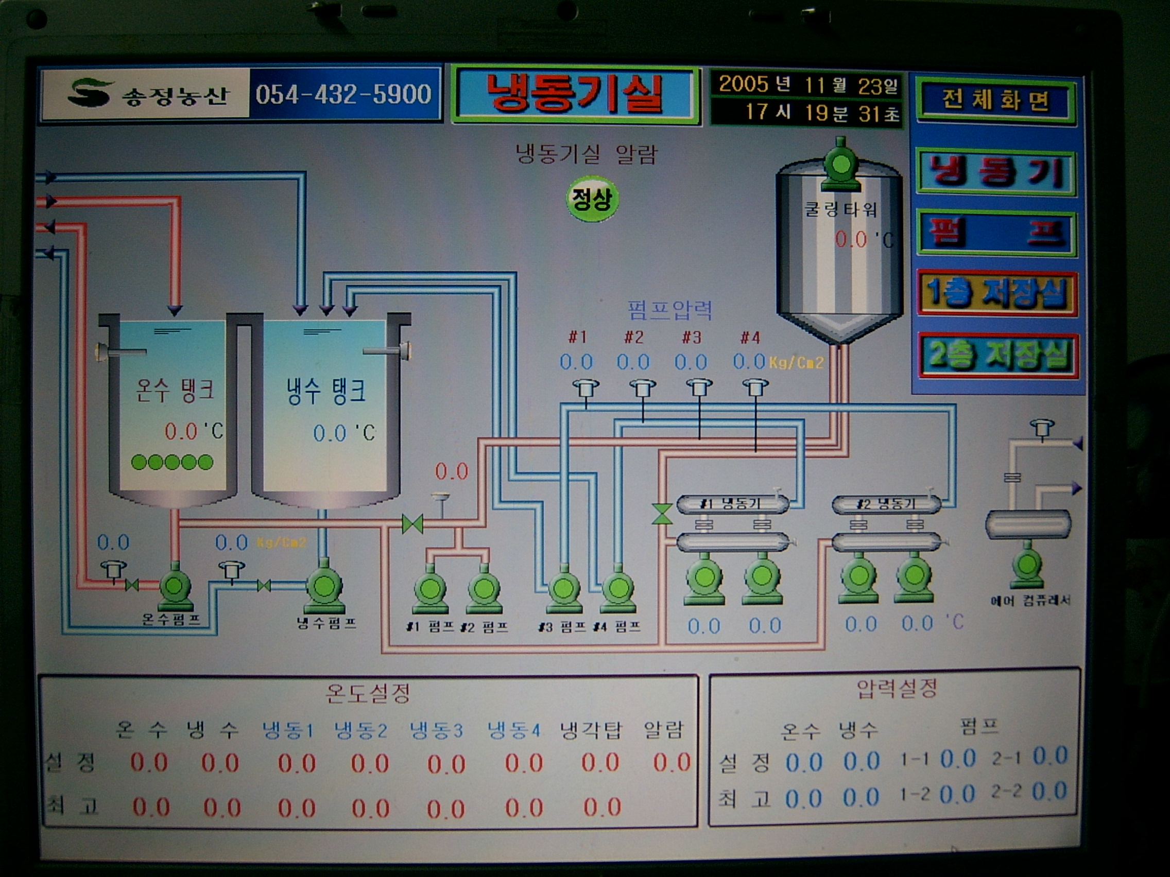Click the #3 pump pressure gauge symbol
The width and height of the screenshot is (1170, 877).
(699, 388)
